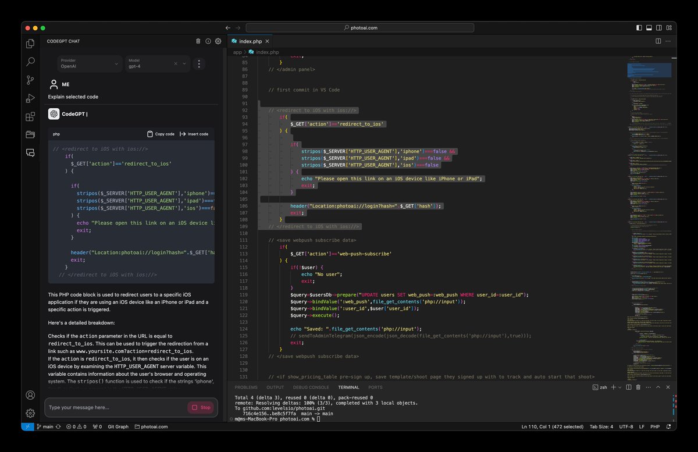Go forward with the right arrow in title bar
This screenshot has width=698, height=452.
pos(237,27)
